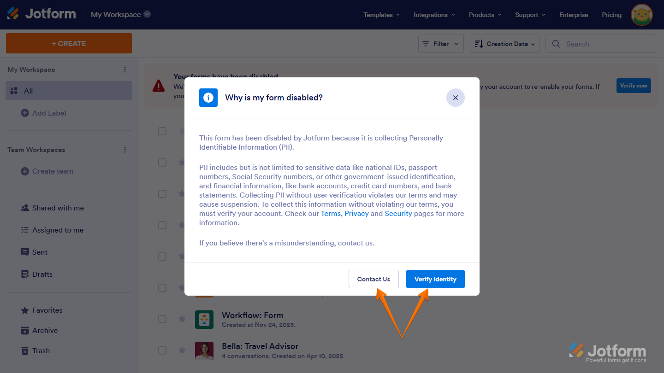Open Shared with me section

tap(58, 208)
